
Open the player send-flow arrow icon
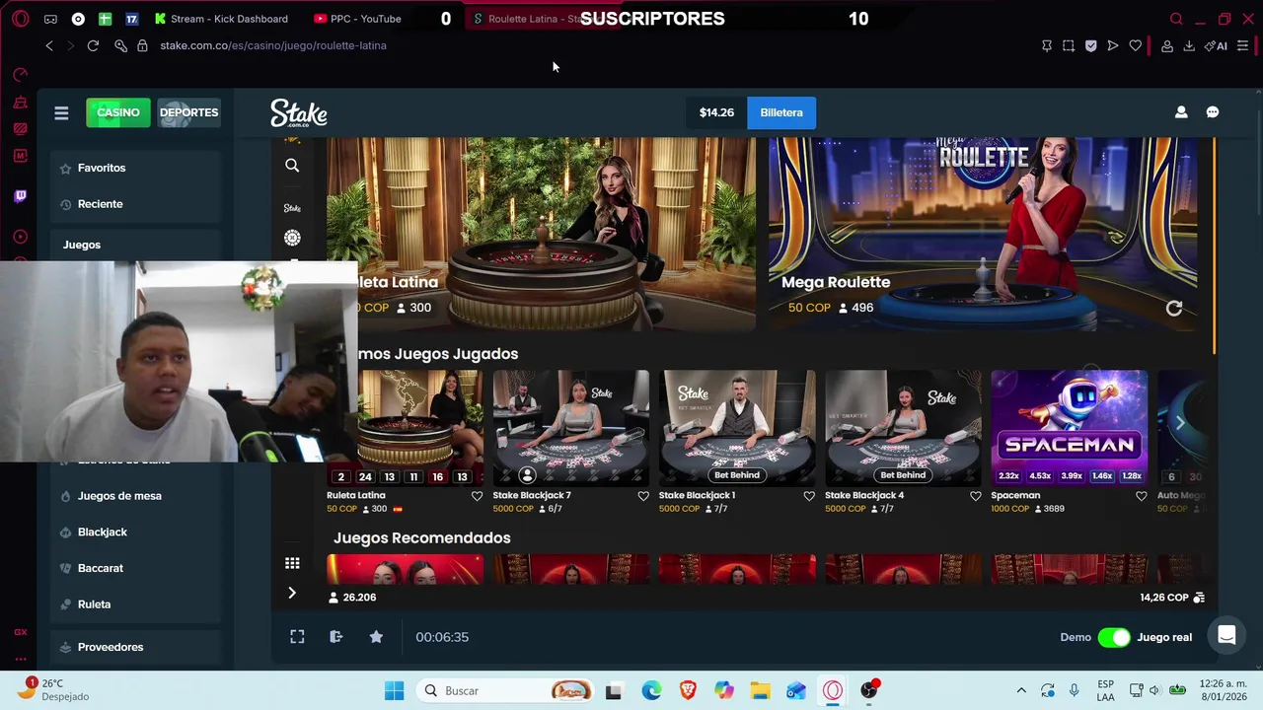point(1113,45)
